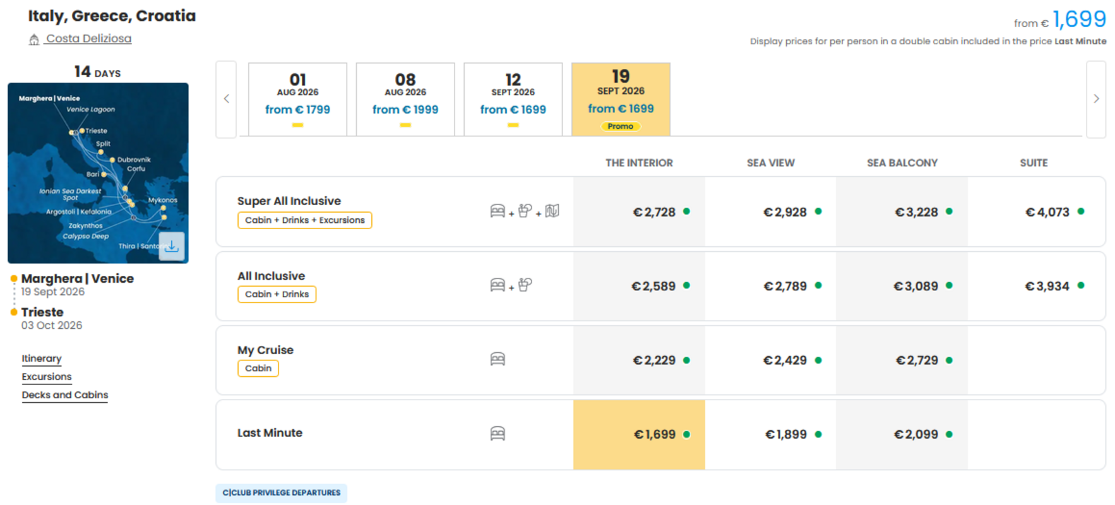Viewport: 1115px width, 505px height.
Task: Choose Super All Inclusive Sea Balcony at €3,228
Action: pyautogui.click(x=902, y=211)
